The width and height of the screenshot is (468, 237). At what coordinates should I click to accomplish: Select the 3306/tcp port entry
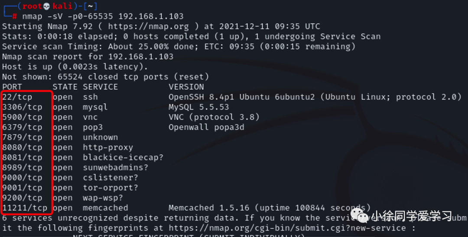click(23, 107)
